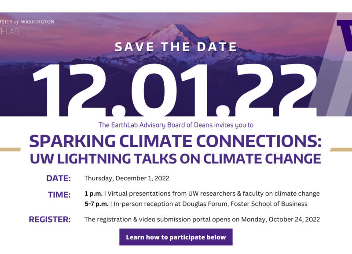Click the DATE: label
Viewport: 352px width, 254px height.
coord(58,179)
